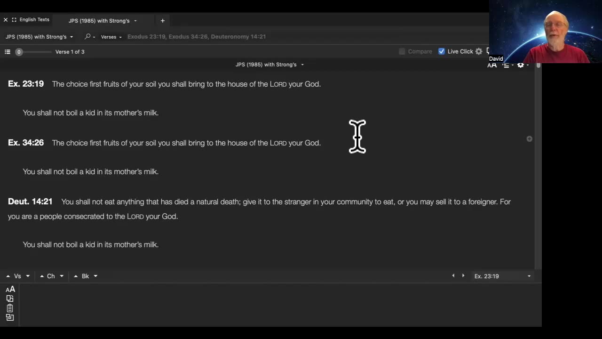
Task: Go to next book with Bk down arrow
Action: 95,276
